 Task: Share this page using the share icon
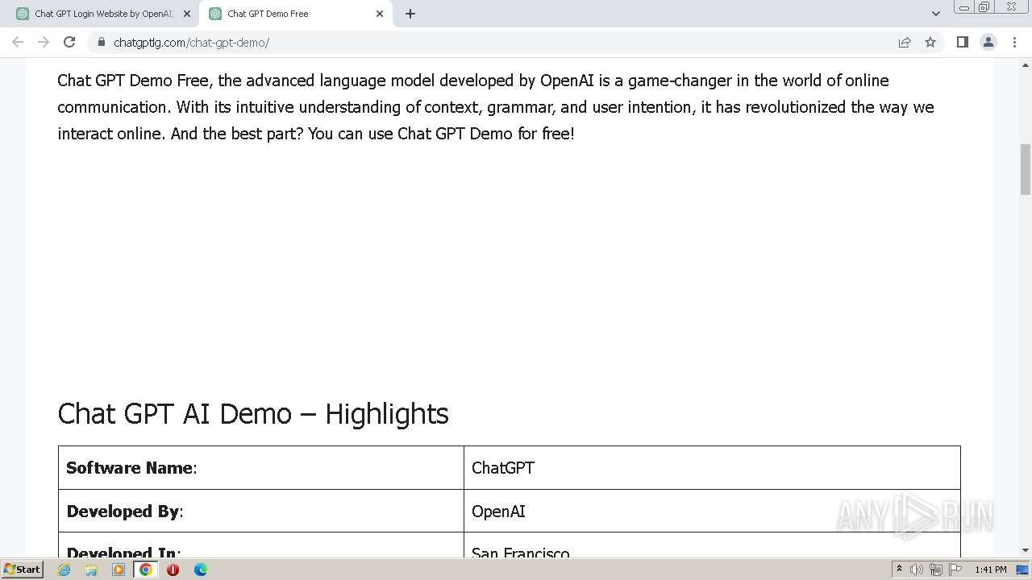coord(905,42)
